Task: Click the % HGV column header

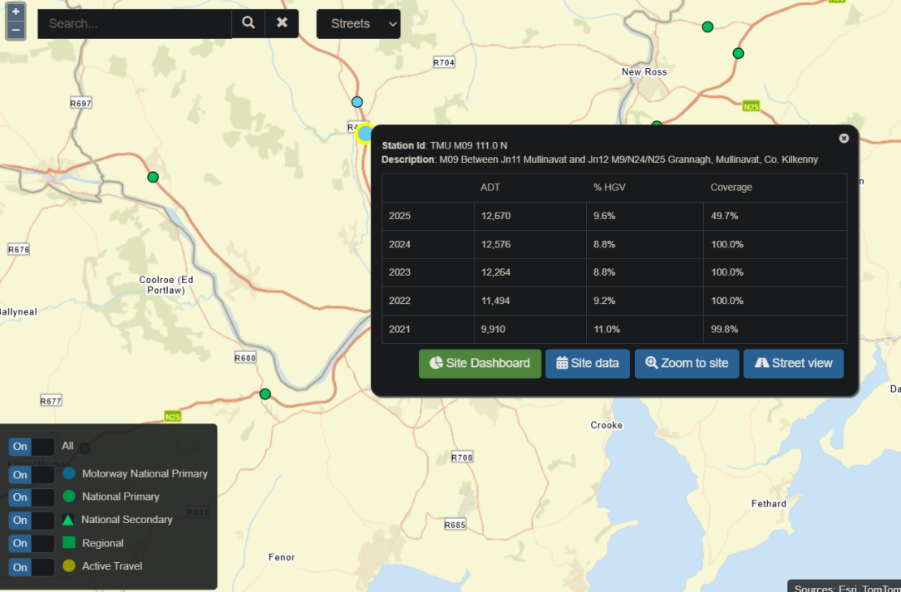Action: [x=609, y=188]
